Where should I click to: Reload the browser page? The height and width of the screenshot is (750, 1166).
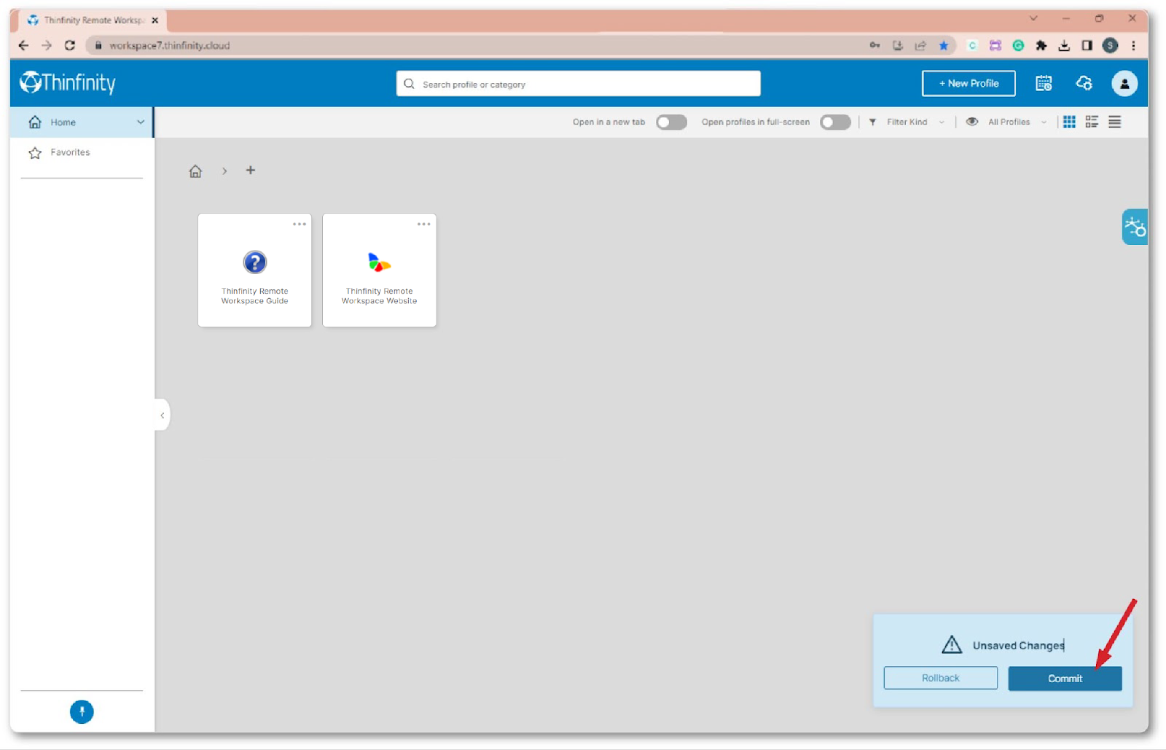(x=70, y=45)
